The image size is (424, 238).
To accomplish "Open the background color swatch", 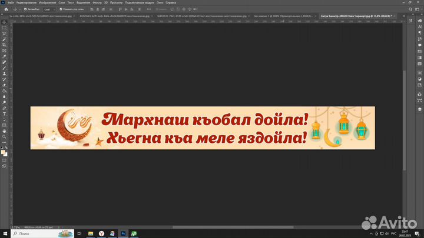I will click(x=6, y=155).
